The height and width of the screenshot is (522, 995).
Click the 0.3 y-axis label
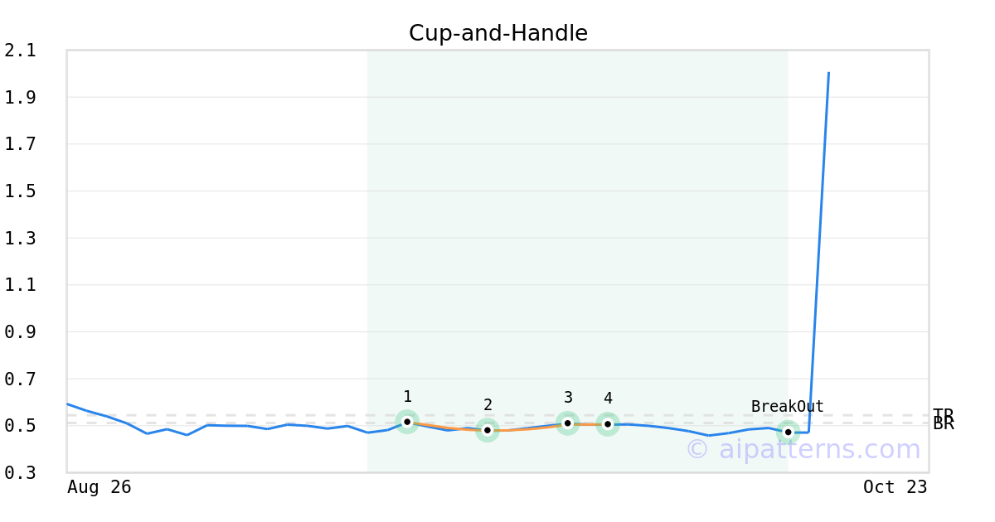(x=20, y=473)
